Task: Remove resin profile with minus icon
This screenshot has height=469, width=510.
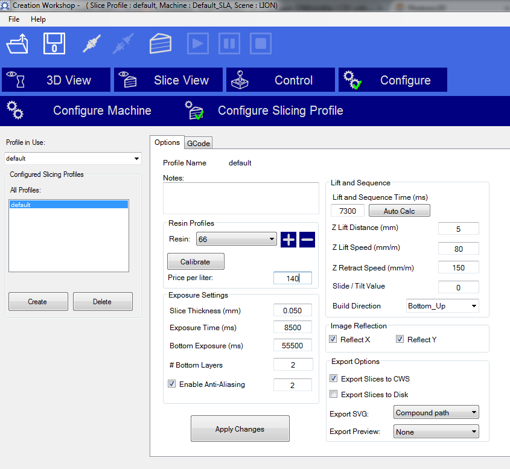Action: [307, 240]
